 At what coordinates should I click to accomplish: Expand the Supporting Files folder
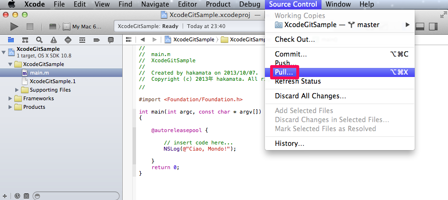click(x=18, y=90)
